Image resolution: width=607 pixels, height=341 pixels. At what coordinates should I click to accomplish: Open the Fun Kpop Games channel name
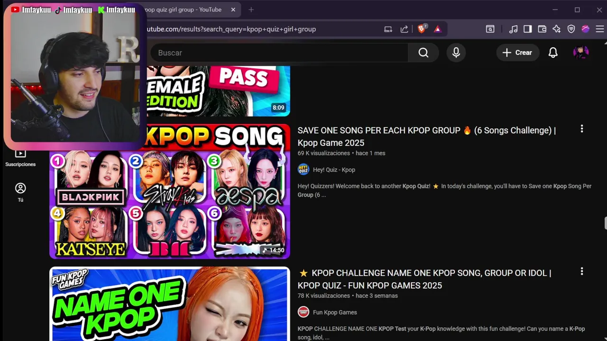point(335,312)
